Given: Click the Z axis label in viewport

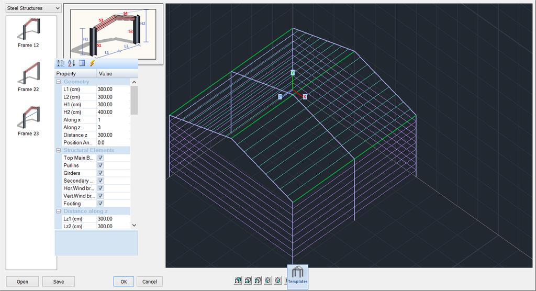Looking at the screenshot, I should point(280,97).
